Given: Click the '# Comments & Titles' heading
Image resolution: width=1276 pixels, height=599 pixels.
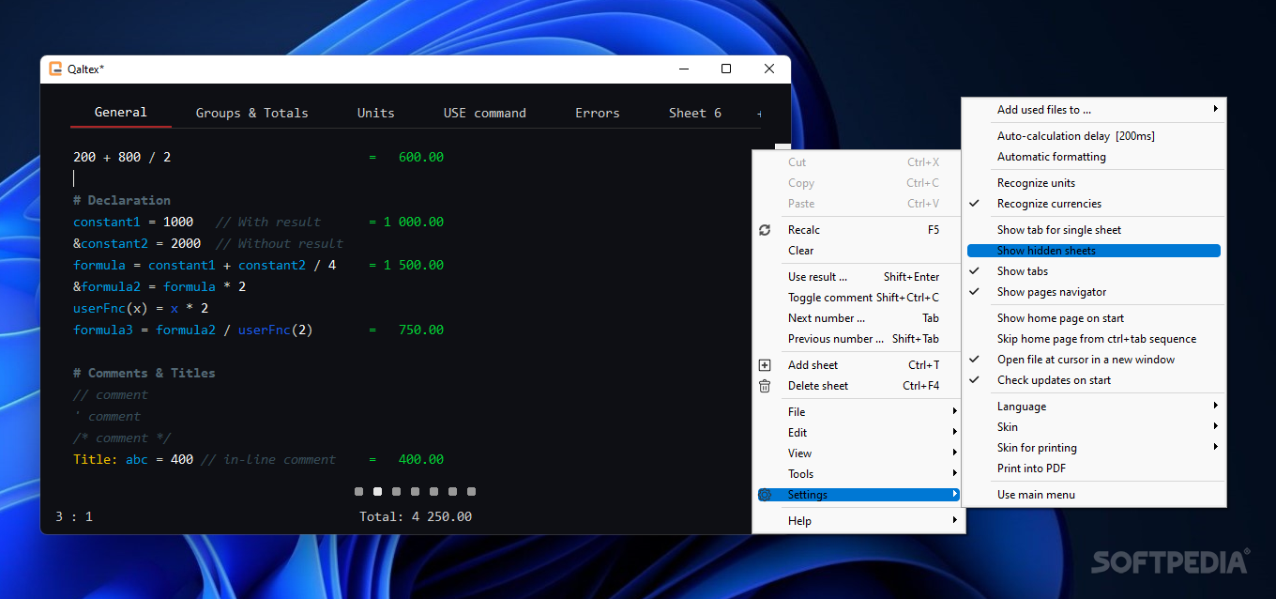Looking at the screenshot, I should tap(144, 373).
